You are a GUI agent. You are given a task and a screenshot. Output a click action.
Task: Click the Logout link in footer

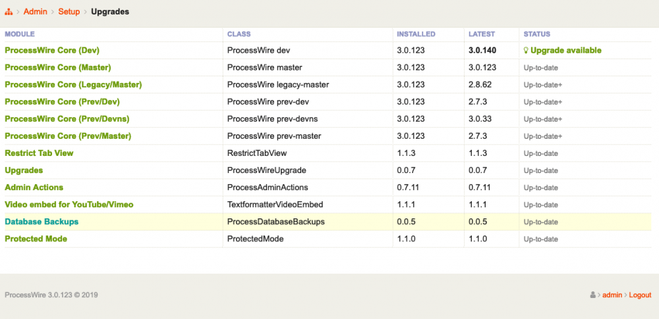coord(639,295)
